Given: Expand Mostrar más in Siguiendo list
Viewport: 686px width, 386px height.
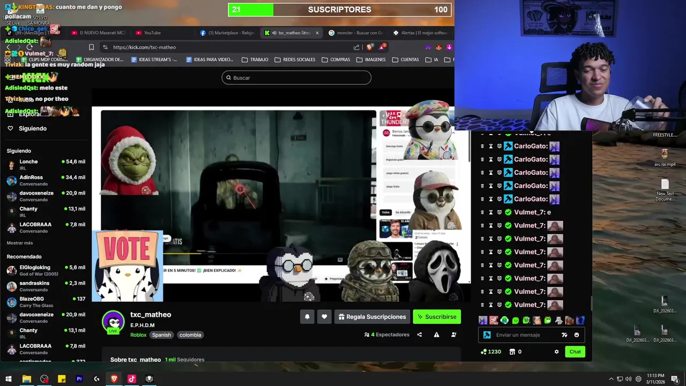Looking at the screenshot, I should tap(20, 243).
